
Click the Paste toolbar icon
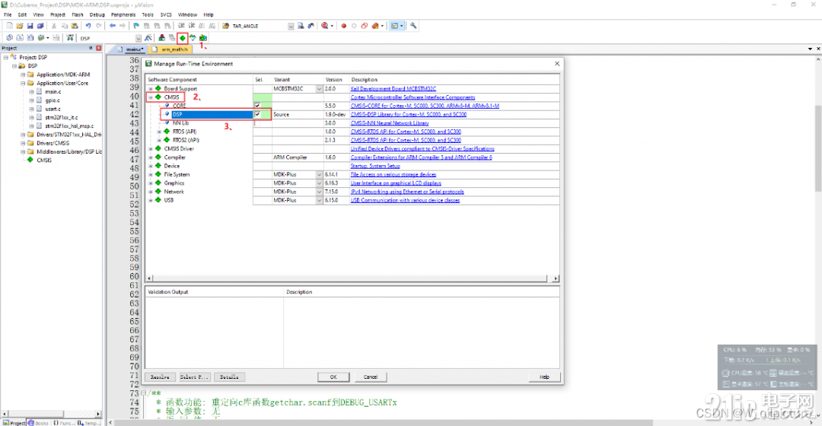click(x=75, y=26)
